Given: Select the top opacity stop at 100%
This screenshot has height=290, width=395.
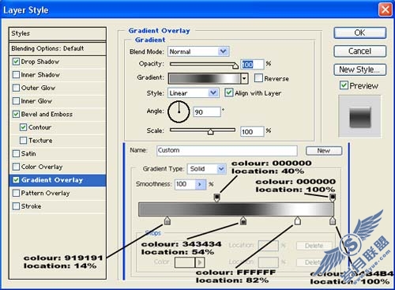Looking at the screenshot, I should point(333,198).
